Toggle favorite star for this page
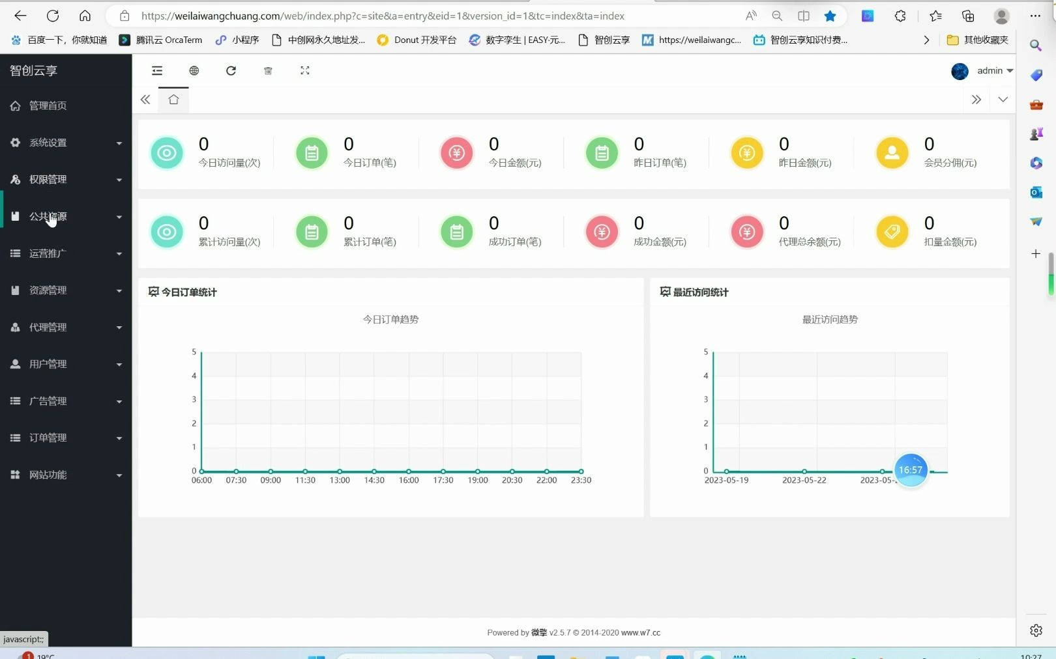 coord(830,16)
